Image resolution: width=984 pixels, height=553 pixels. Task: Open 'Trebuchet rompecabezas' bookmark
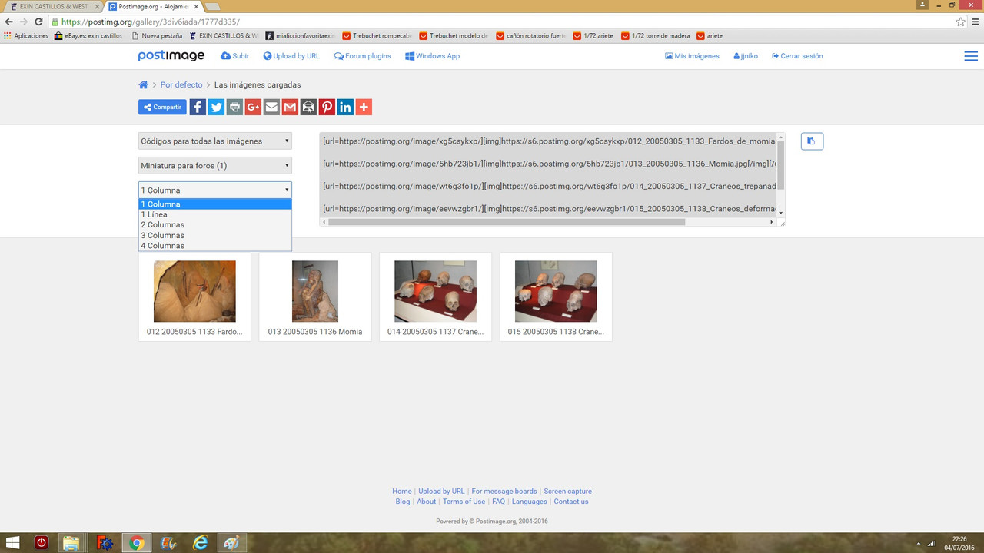377,36
